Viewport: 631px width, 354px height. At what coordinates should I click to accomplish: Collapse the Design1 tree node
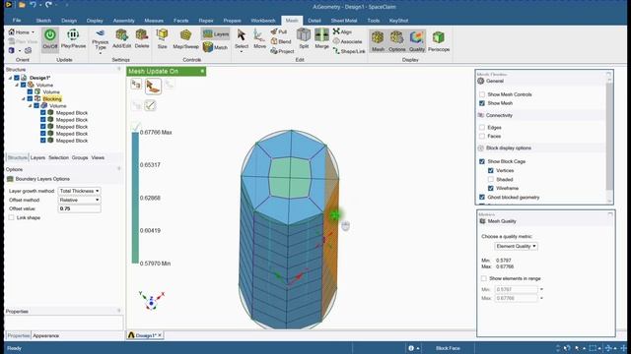11,78
